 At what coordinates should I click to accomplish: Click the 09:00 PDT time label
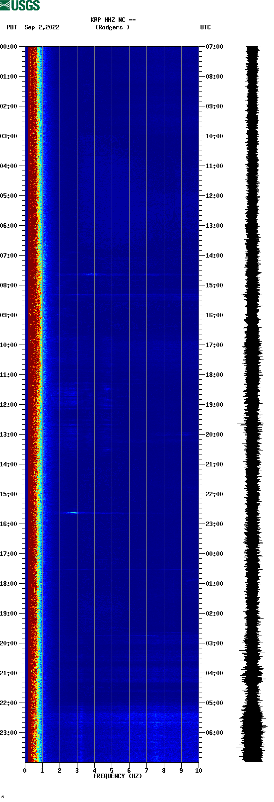(9, 315)
